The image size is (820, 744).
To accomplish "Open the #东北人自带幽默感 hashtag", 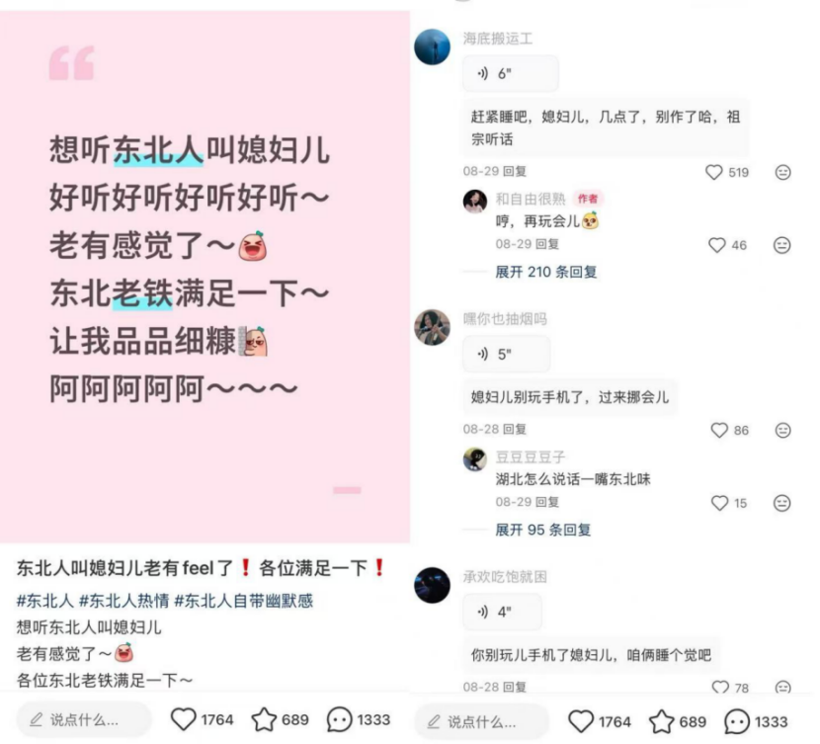I will coord(243,601).
